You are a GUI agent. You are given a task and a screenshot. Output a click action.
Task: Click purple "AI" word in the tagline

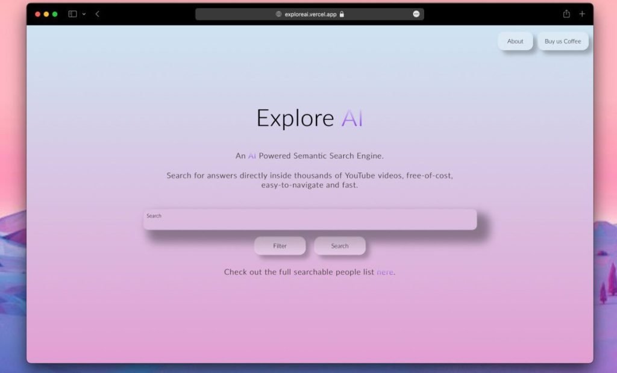click(252, 156)
